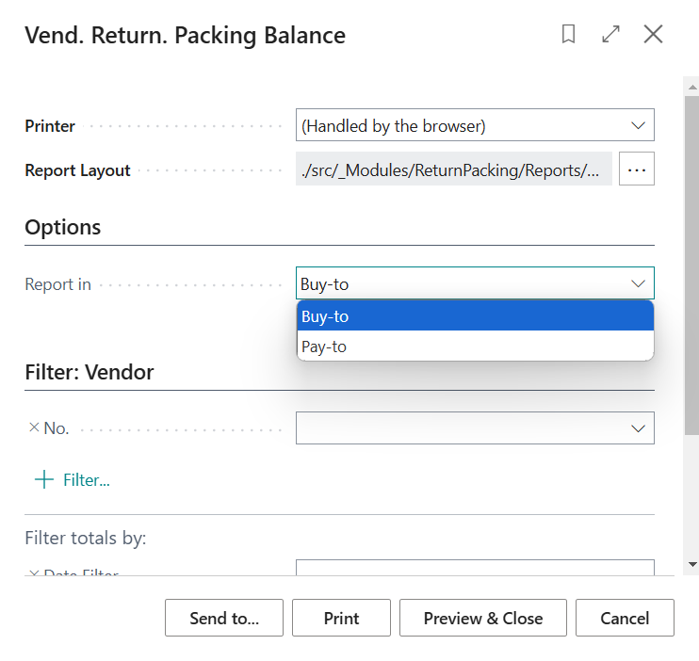The image size is (699, 661).
Task: Click the Report in label
Action: tap(58, 284)
